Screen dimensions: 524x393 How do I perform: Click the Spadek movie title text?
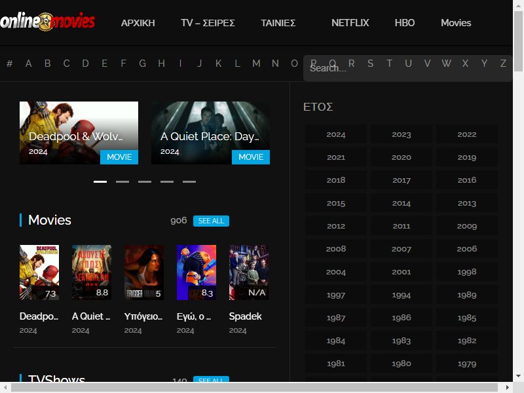(245, 316)
